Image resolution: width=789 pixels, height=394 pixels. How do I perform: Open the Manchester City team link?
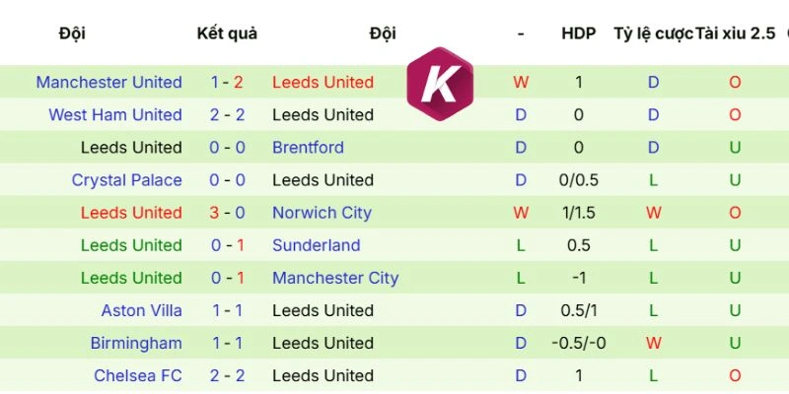pos(335,278)
